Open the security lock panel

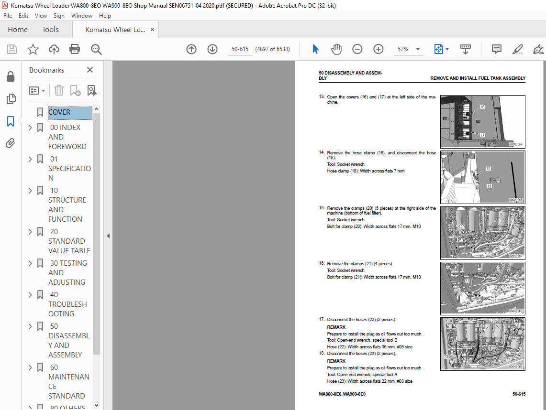pyautogui.click(x=11, y=76)
